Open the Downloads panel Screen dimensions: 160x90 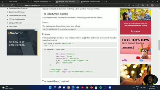pos(147,5)
